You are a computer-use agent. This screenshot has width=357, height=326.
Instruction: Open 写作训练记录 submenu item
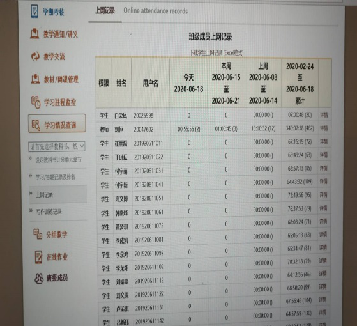tap(49, 212)
